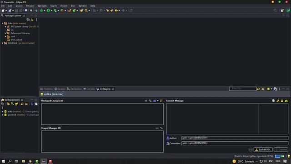
Task: Click the Committer input field
Action: 235,143
